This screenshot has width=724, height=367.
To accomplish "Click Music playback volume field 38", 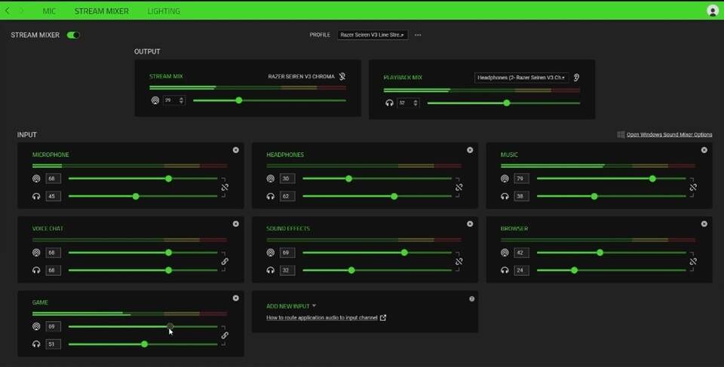I will tap(521, 196).
